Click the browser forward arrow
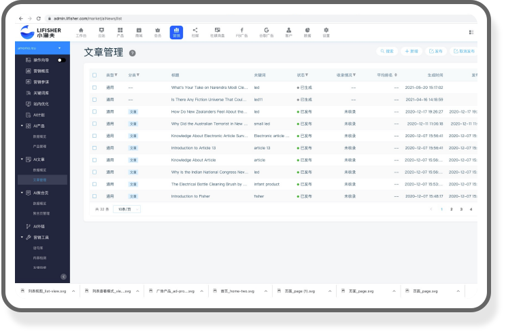506x334 pixels. [30, 19]
